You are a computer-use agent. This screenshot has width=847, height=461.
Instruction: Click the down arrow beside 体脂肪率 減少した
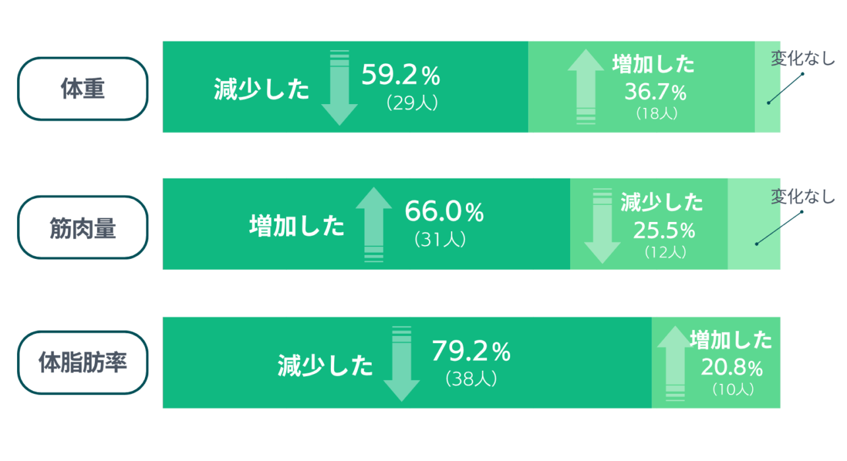401,364
